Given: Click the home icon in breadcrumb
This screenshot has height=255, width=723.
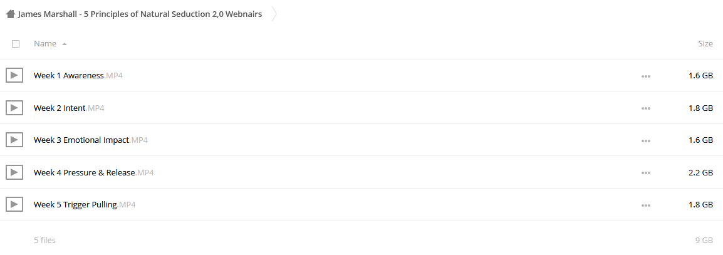Looking at the screenshot, I should coord(11,14).
